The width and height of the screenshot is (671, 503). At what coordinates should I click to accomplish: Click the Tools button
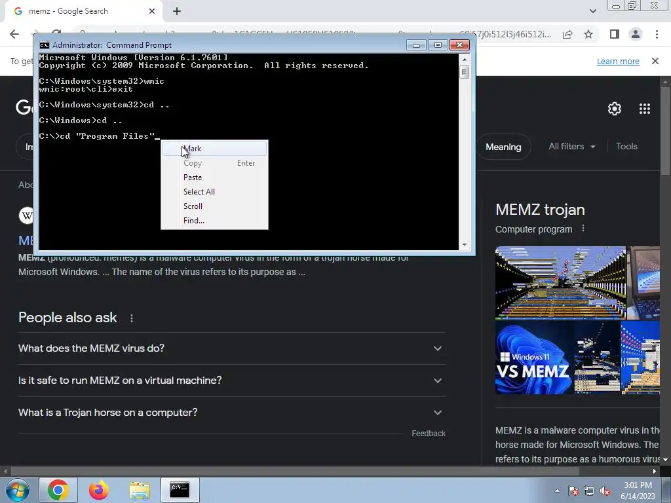(626, 146)
